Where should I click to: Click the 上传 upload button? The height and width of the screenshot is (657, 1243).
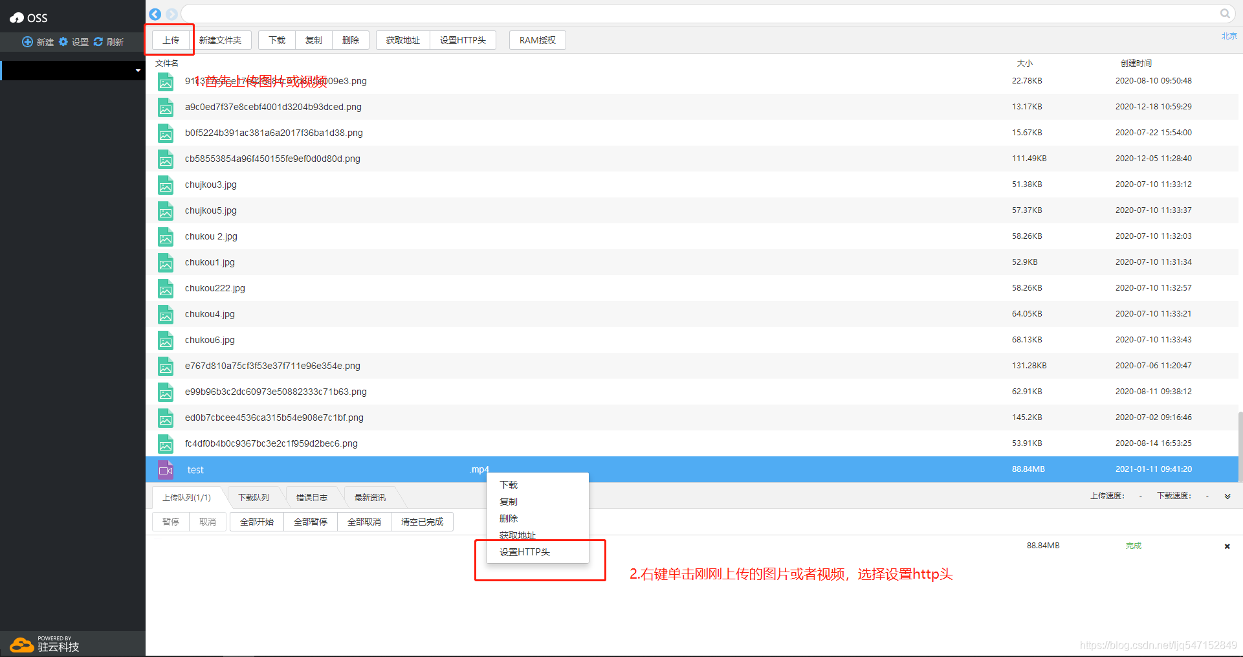[171, 40]
